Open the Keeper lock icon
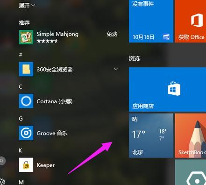The image size is (206, 185). [x=26, y=165]
